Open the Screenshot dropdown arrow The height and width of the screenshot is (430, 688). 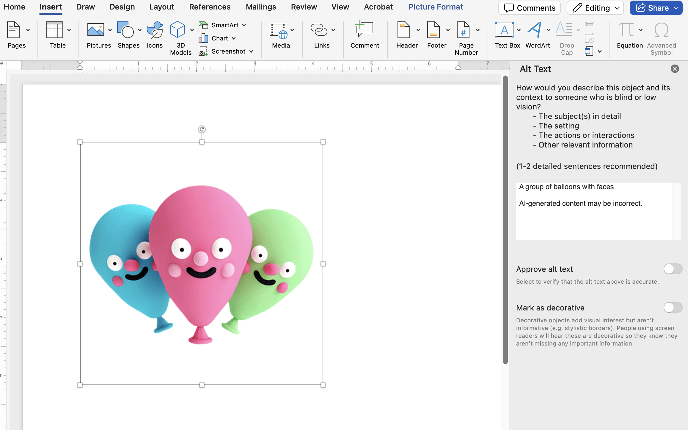[x=252, y=51]
